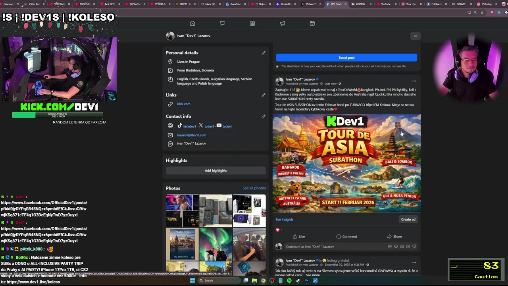Open the kick.com link
This screenshot has width=508, height=286.
click(x=184, y=104)
